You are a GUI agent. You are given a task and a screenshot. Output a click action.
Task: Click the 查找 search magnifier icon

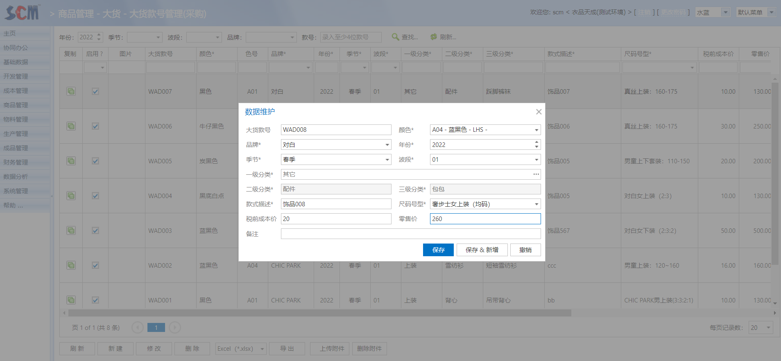(395, 37)
